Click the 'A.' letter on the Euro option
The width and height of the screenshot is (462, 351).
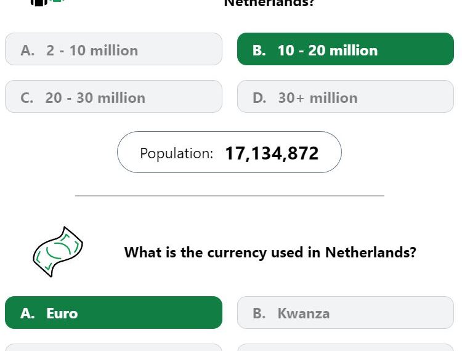click(x=28, y=313)
